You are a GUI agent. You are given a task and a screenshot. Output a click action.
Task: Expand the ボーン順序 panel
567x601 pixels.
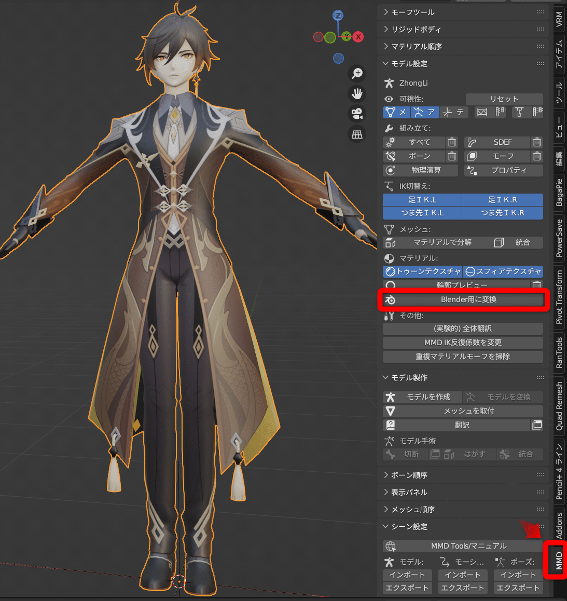coord(386,475)
